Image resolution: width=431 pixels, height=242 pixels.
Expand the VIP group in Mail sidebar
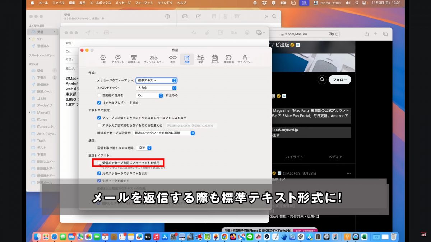coord(30,39)
